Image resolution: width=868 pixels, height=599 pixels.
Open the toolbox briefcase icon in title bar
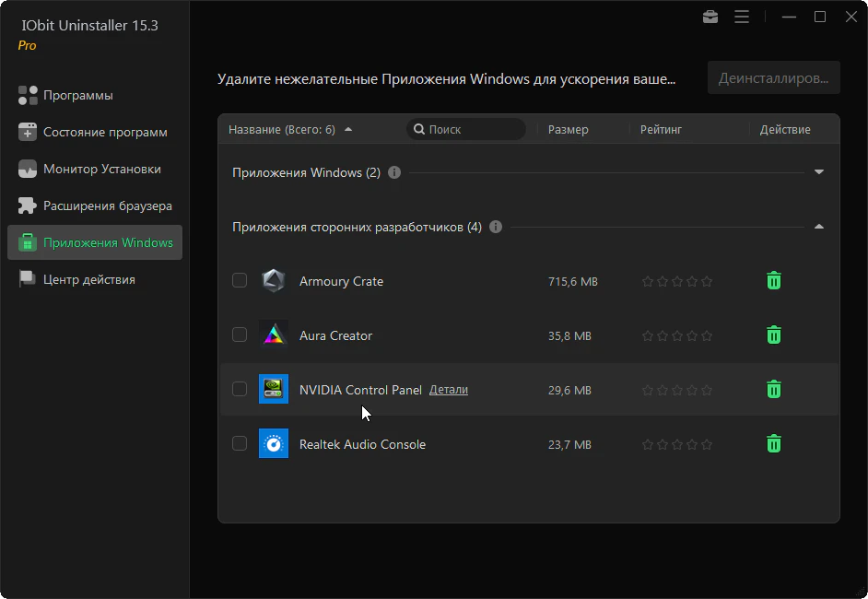pos(710,17)
